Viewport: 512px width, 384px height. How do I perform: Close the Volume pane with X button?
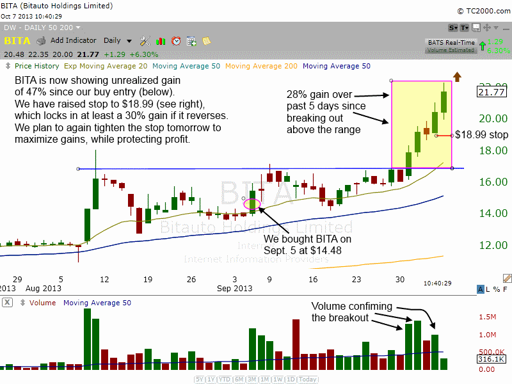[x=7, y=303]
